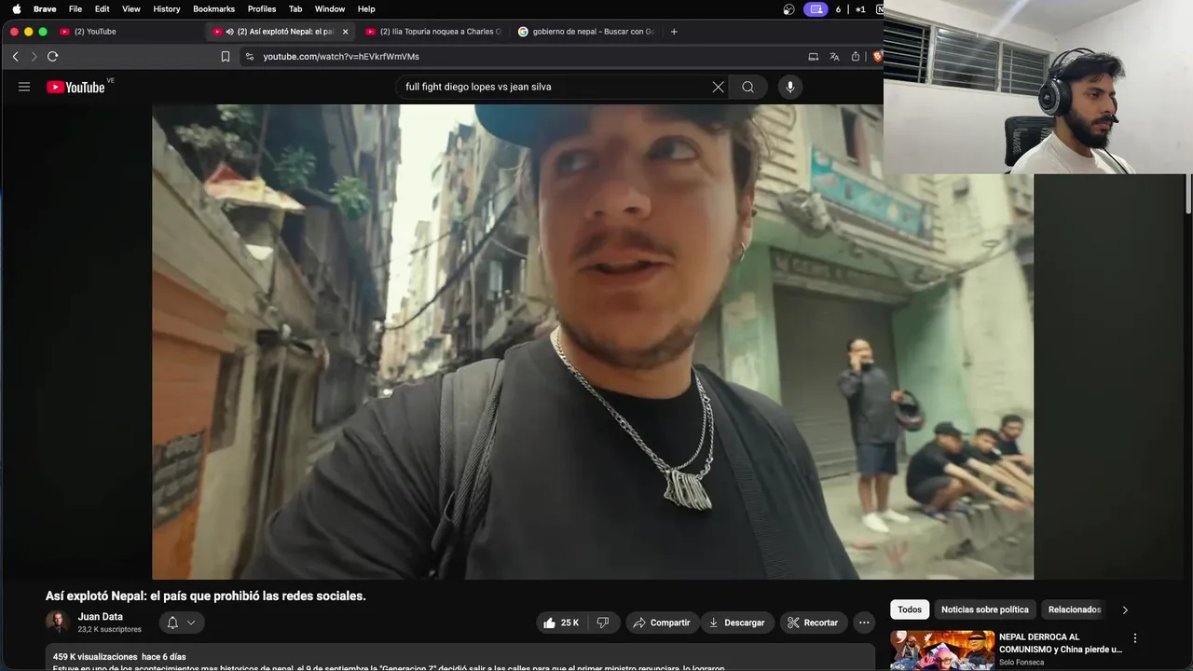Open the Edit menu

pyautogui.click(x=103, y=9)
